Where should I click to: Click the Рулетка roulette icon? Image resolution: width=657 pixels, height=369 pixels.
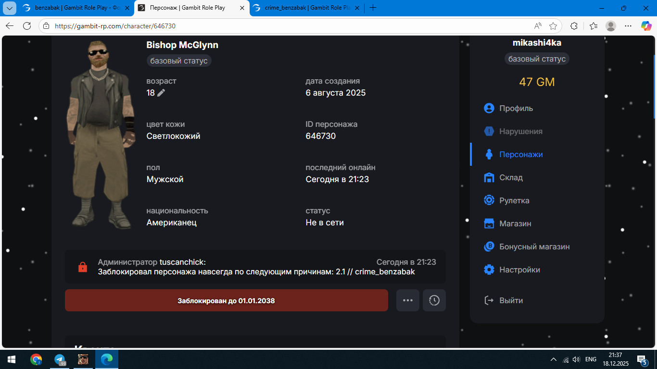pos(489,200)
